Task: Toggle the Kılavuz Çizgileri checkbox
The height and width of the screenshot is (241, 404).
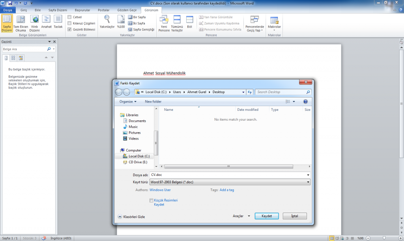Action: [70, 23]
